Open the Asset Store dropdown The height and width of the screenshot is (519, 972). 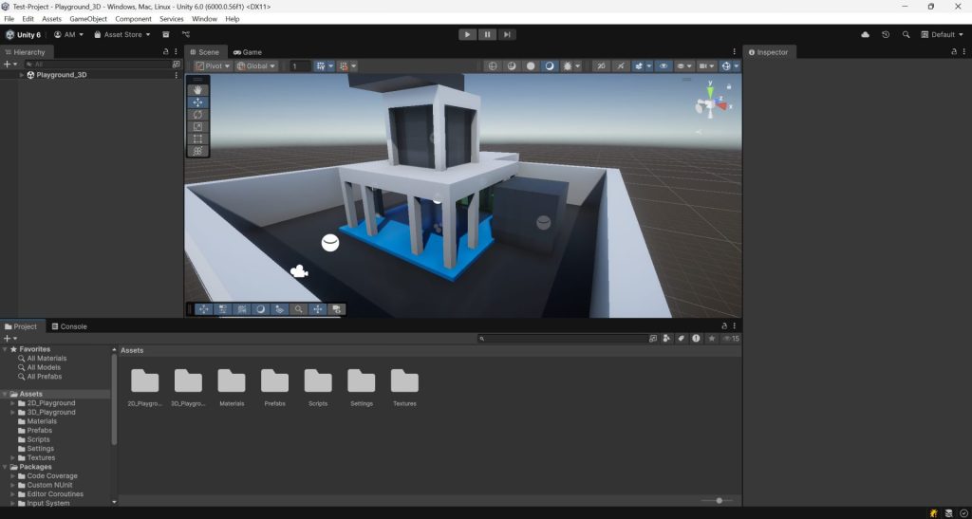pyautogui.click(x=122, y=35)
